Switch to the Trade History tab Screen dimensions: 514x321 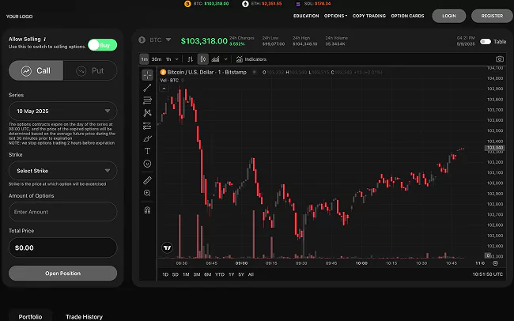pyautogui.click(x=84, y=316)
